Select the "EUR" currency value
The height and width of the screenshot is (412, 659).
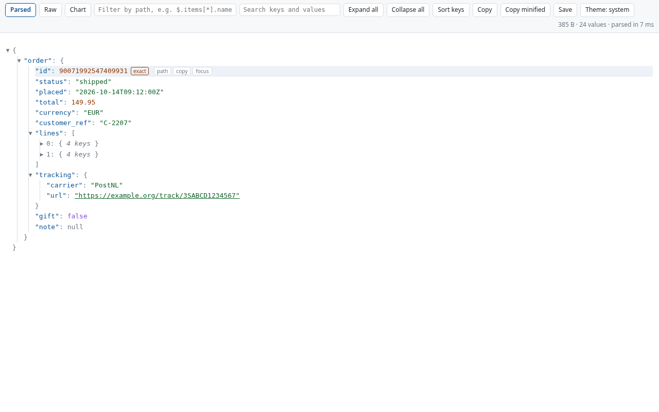click(x=94, y=113)
